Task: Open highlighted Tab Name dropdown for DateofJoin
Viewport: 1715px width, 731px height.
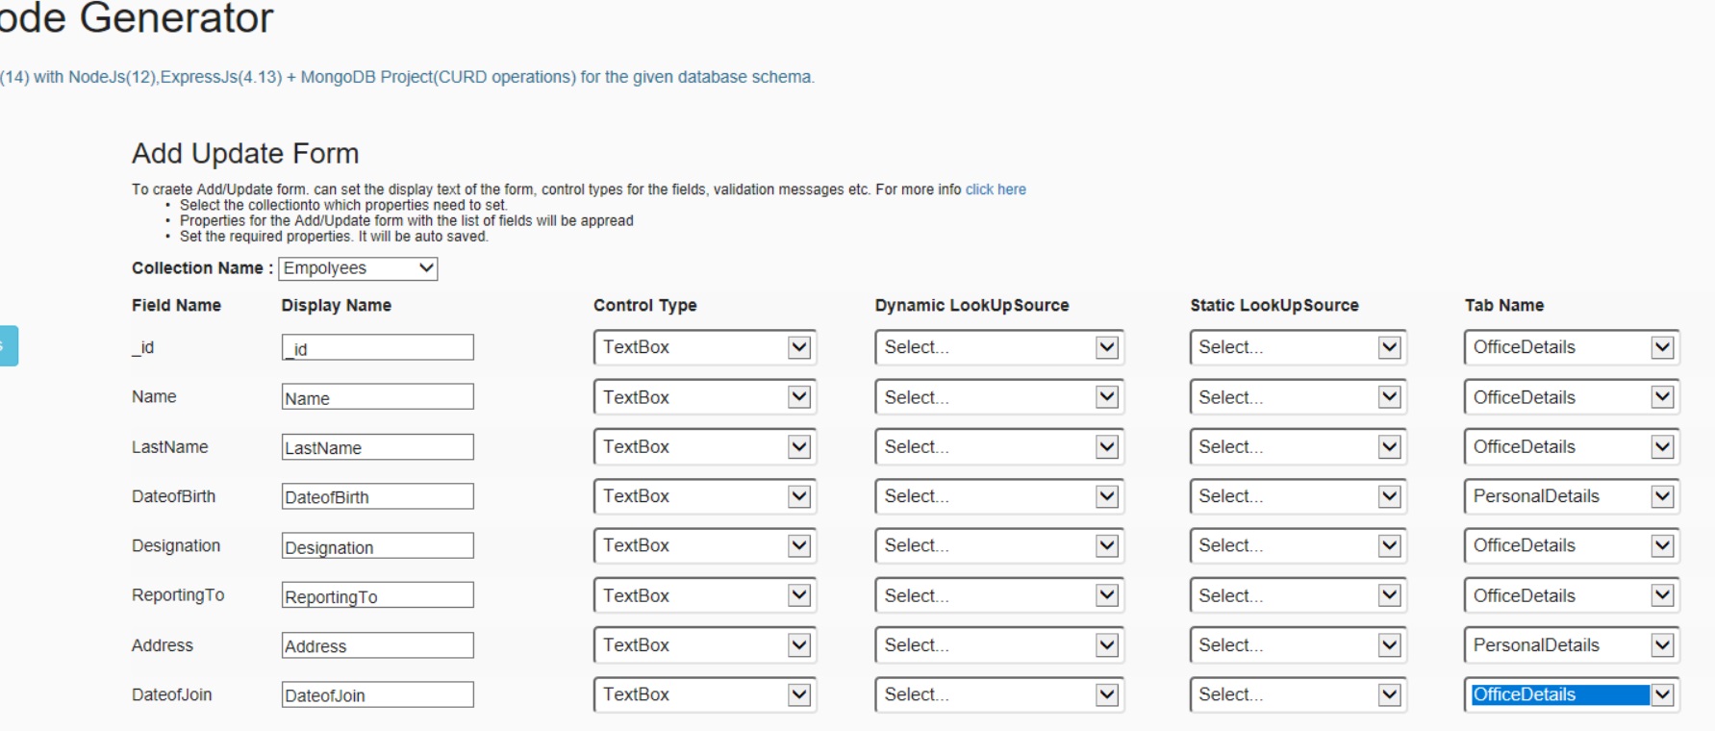Action: pos(1571,695)
